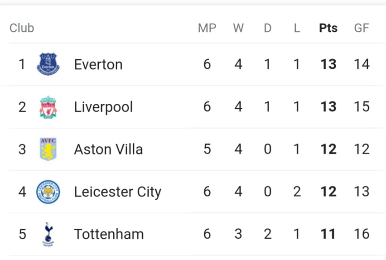Click the L column header
386x260 pixels.
coord(297,28)
